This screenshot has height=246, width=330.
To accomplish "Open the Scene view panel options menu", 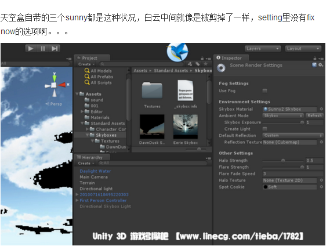I will click(x=69, y=59).
